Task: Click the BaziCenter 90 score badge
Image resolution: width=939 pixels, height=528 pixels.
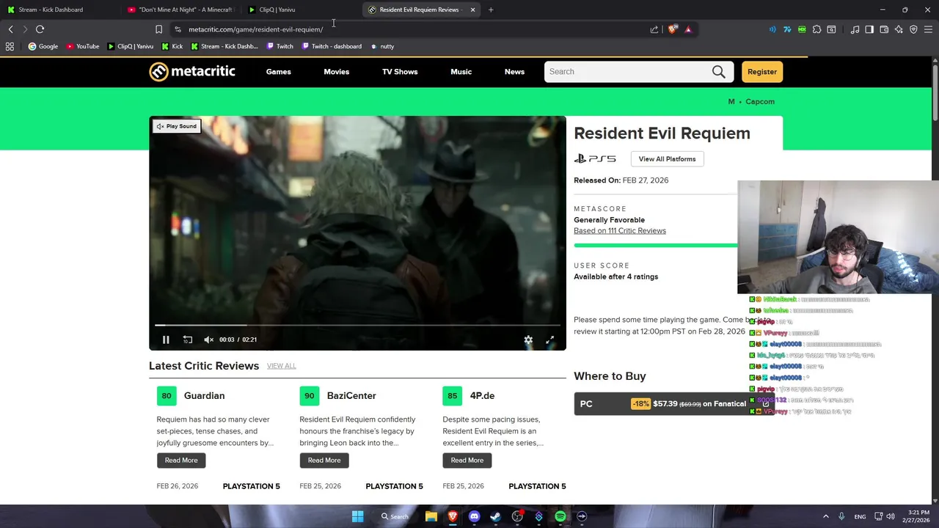Action: (310, 396)
